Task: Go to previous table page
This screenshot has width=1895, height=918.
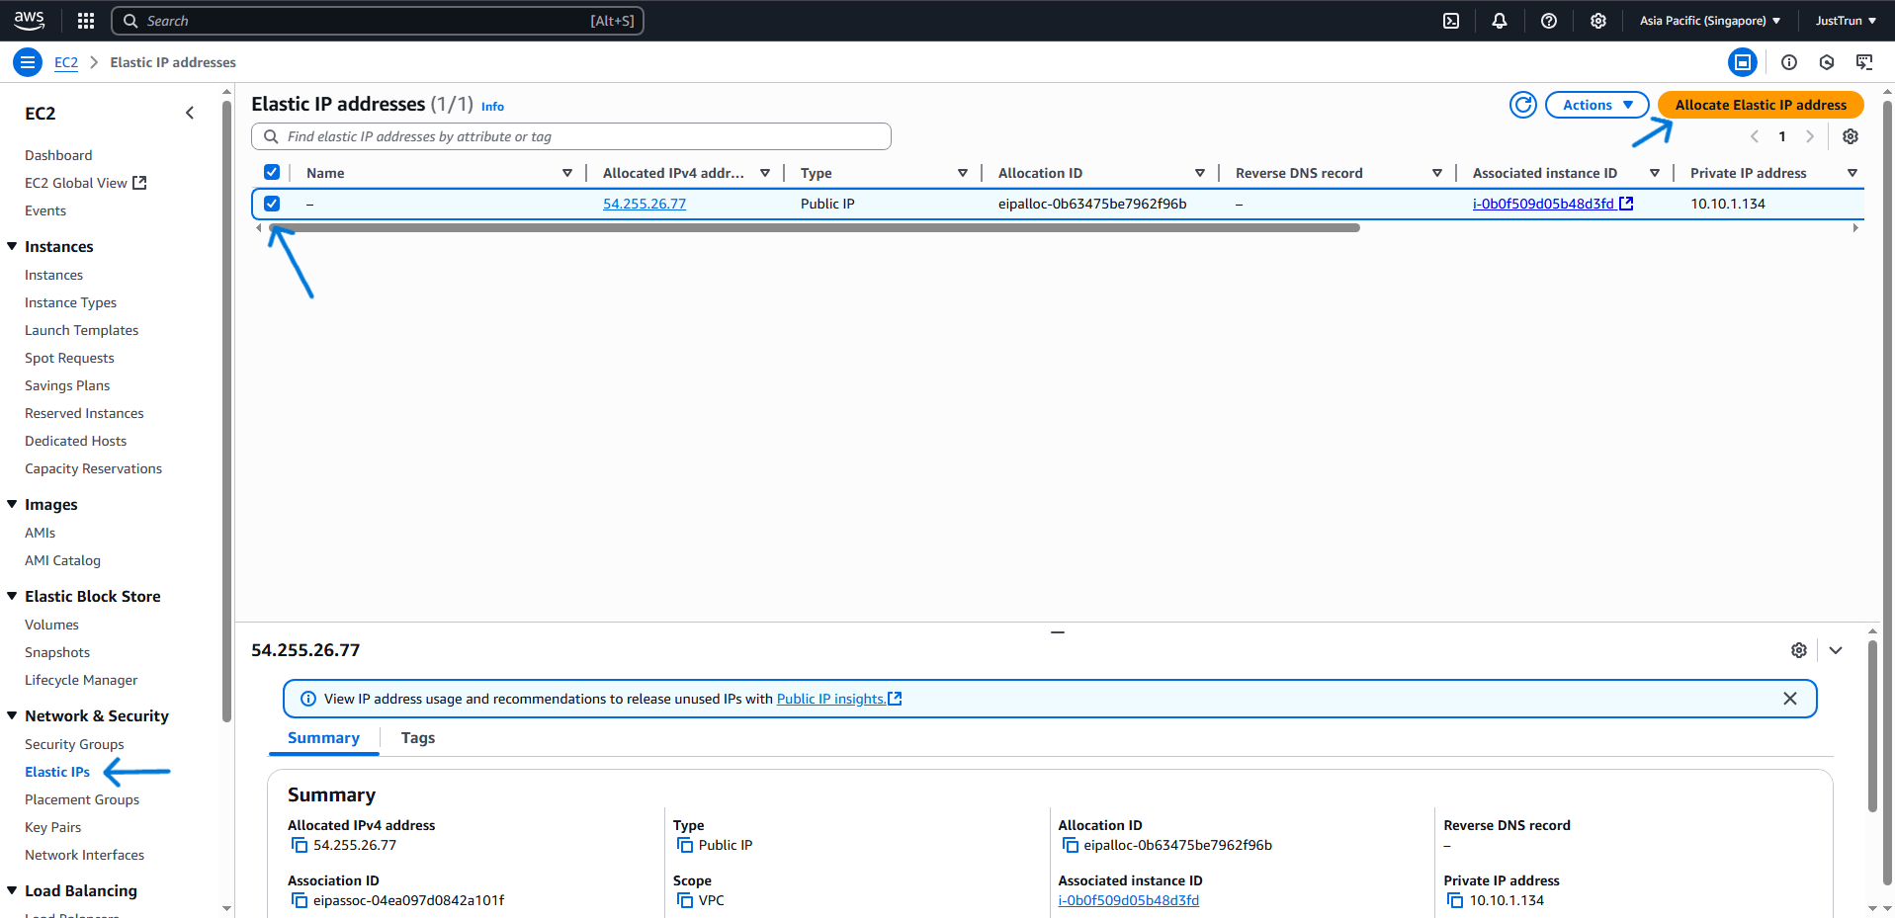Action: [1755, 136]
